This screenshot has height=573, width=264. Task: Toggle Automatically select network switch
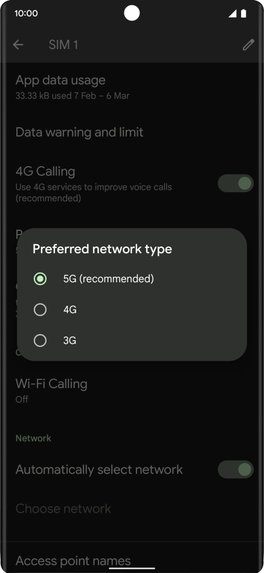click(x=236, y=470)
